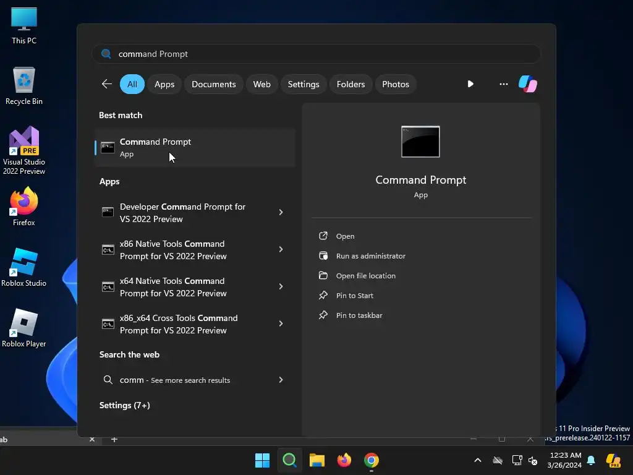633x475 pixels.
Task: Expand x86_x64 Cross Tools result chevron
Action: pyautogui.click(x=281, y=323)
